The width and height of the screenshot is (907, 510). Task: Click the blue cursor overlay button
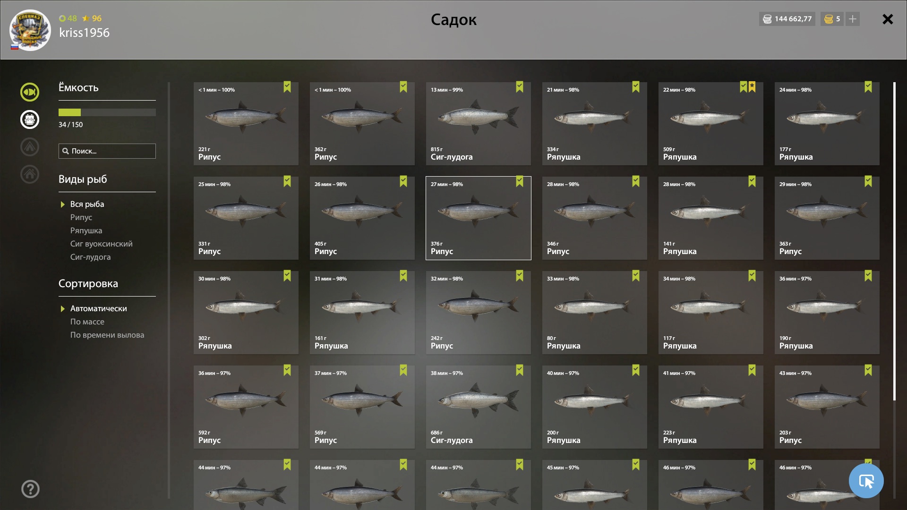click(866, 481)
